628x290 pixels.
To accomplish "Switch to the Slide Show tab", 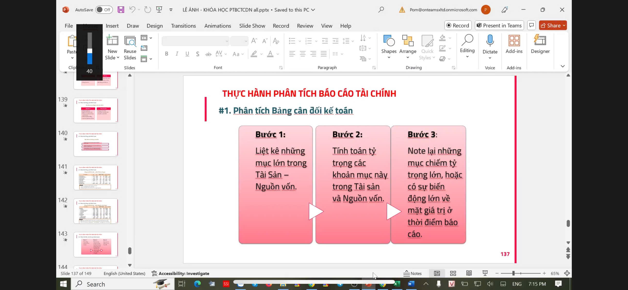I will (252, 26).
